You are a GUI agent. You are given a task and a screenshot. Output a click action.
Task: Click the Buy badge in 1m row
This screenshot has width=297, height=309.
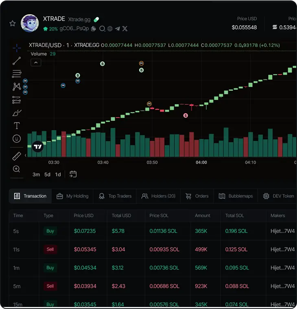(50, 267)
